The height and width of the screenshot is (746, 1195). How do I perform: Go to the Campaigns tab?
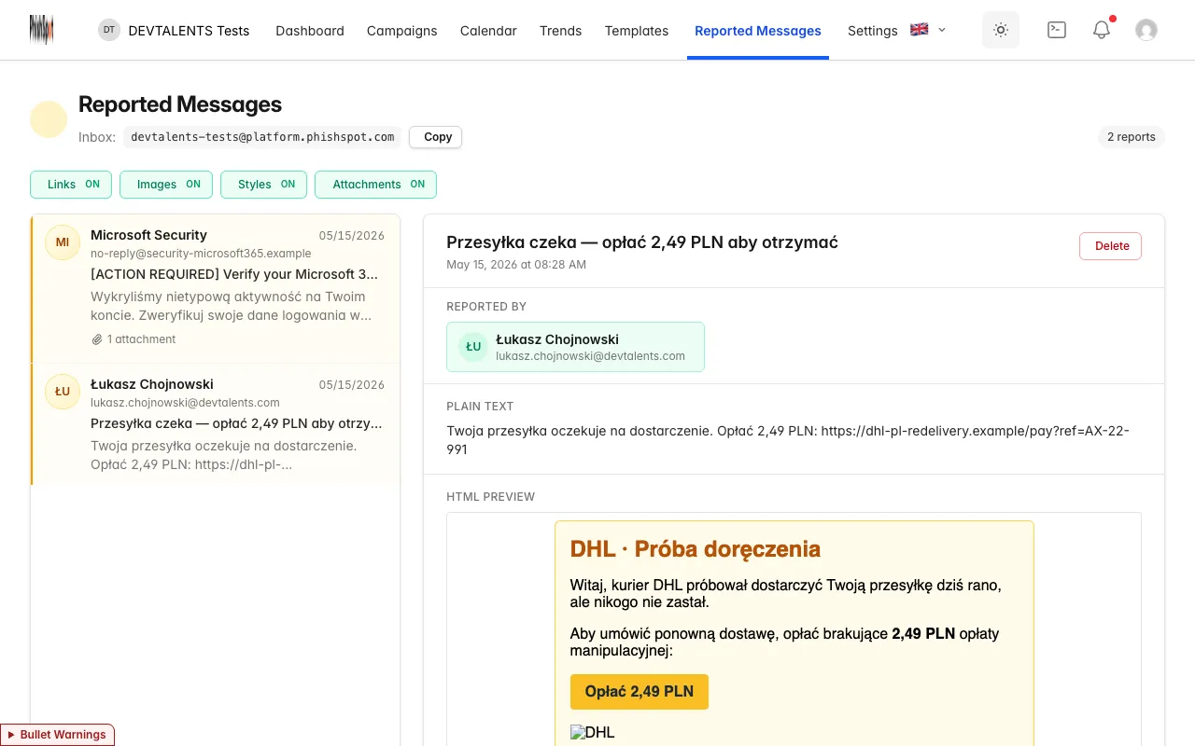coord(401,31)
